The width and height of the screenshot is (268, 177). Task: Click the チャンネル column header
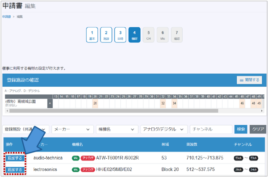click(x=243, y=144)
